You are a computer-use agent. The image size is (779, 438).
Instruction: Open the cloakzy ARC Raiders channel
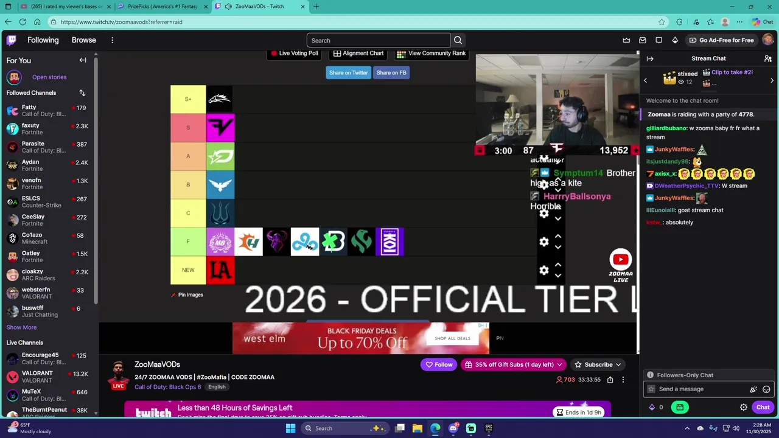[49, 275]
